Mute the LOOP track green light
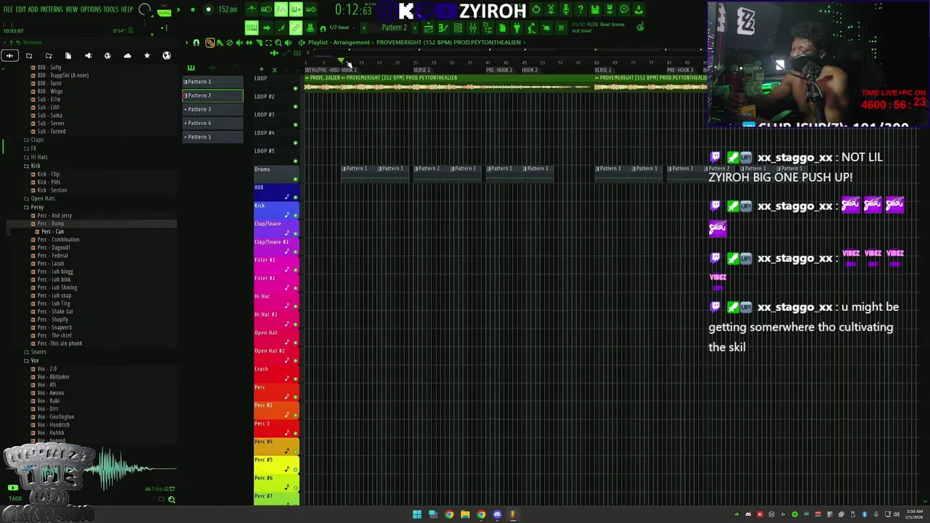The width and height of the screenshot is (930, 523). coord(295,89)
